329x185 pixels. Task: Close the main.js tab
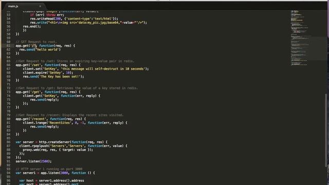click(40, 6)
